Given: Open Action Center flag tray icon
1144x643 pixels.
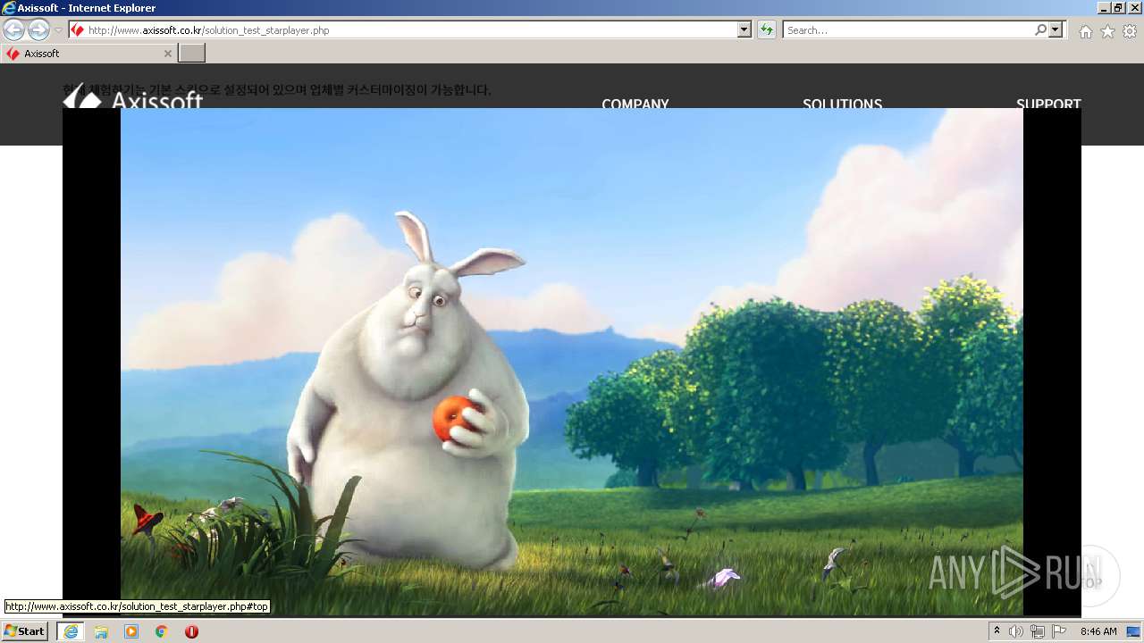Looking at the screenshot, I should click(x=1059, y=631).
